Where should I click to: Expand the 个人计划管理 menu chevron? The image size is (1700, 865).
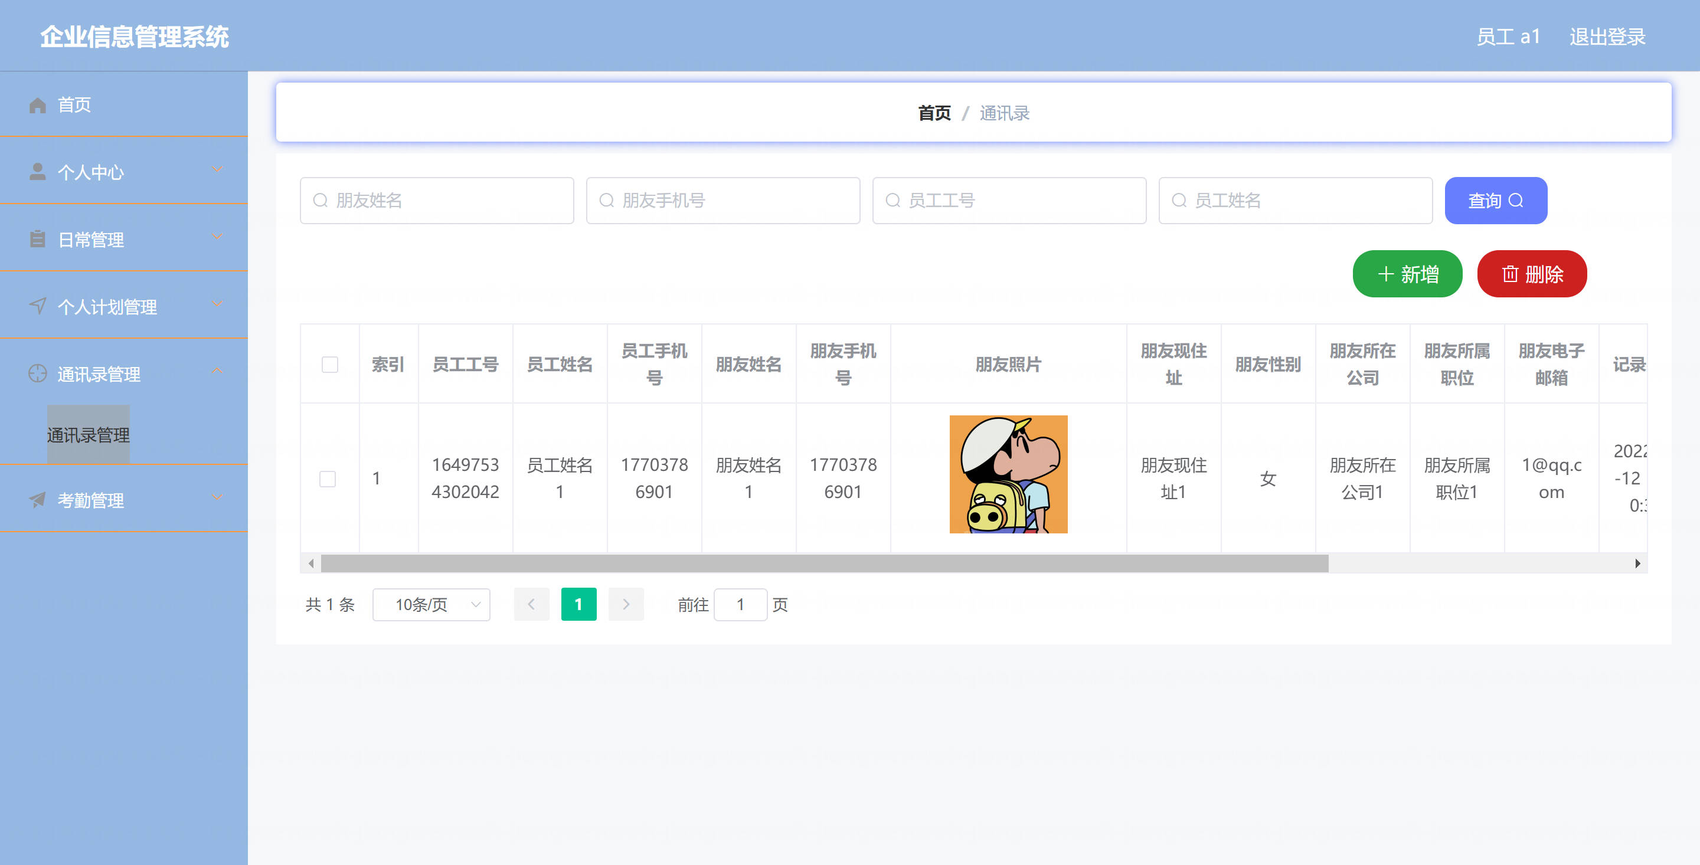pos(217,304)
